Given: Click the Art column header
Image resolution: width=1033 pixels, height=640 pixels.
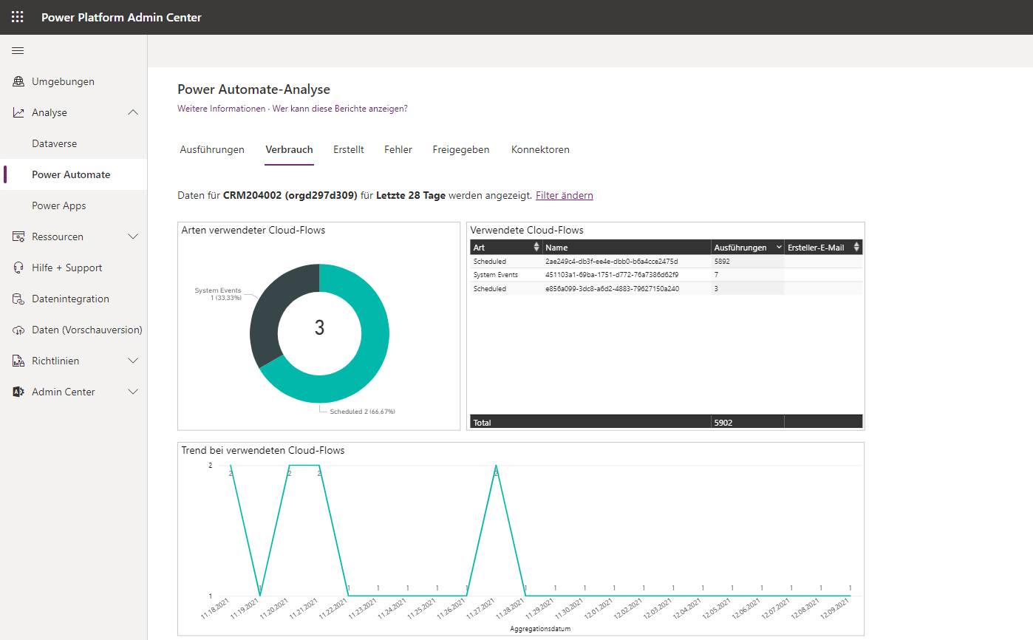Looking at the screenshot, I should click(x=506, y=248).
